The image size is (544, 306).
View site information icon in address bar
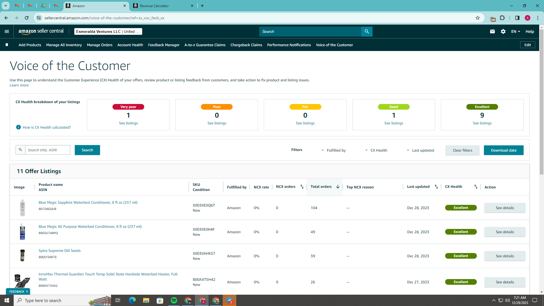pyautogui.click(x=39, y=18)
